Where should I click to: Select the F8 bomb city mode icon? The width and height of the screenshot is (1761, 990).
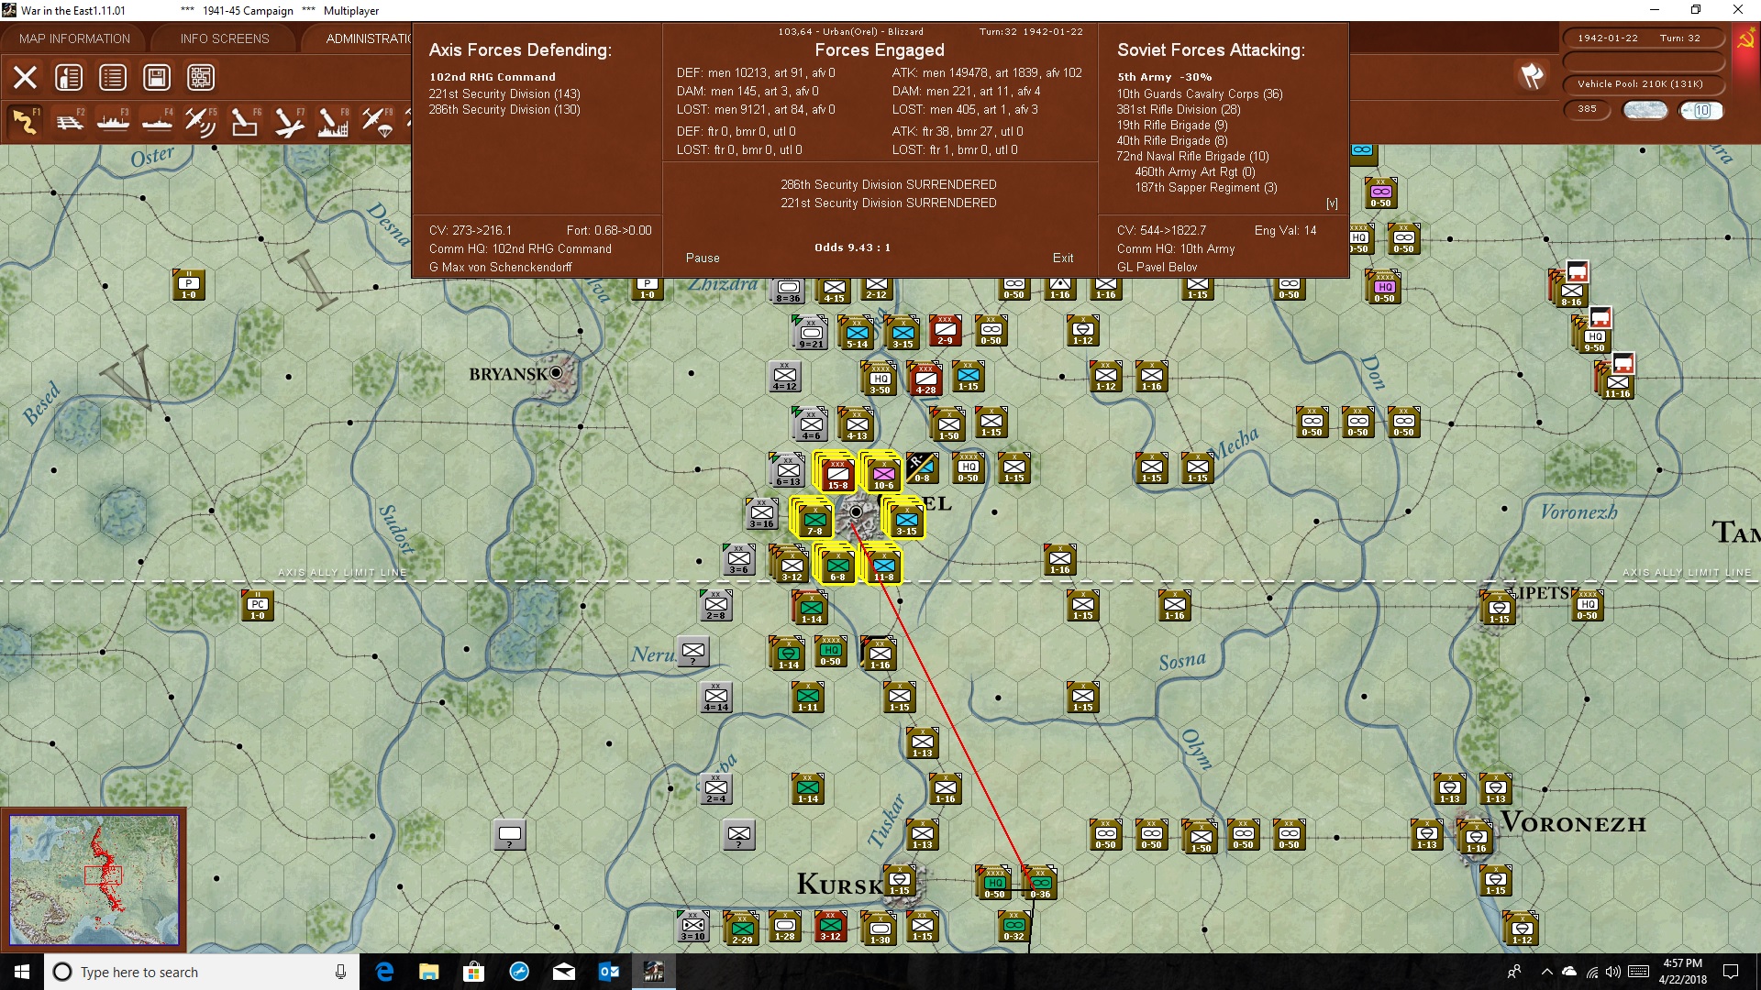click(x=333, y=121)
